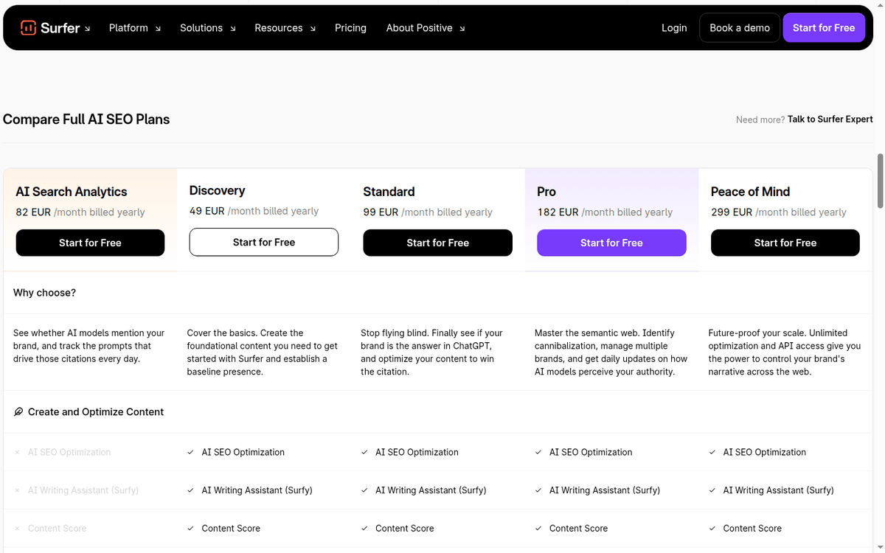Click the Peace of Mind plan title
This screenshot has height=553, width=885.
(750, 192)
